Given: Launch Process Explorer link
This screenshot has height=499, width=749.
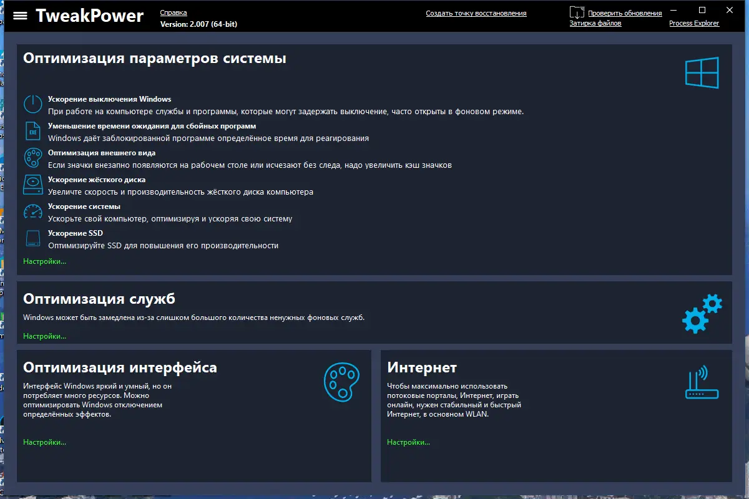Looking at the screenshot, I should tap(694, 24).
